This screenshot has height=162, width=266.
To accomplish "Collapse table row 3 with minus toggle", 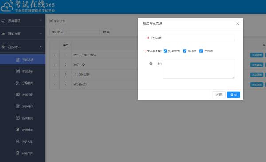I will [55, 75].
